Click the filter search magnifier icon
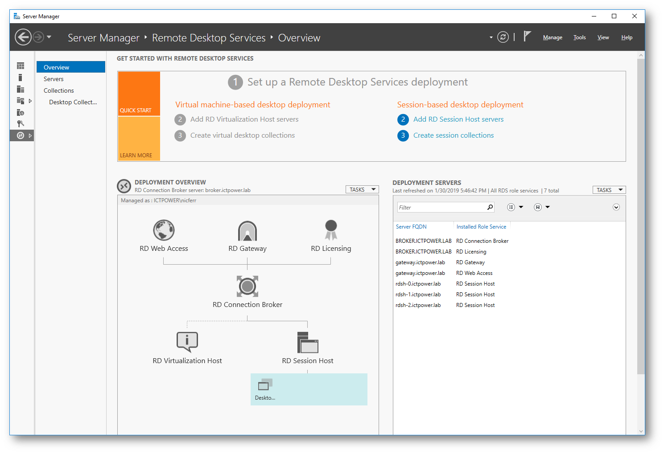The height and width of the screenshot is (454, 664). [490, 207]
